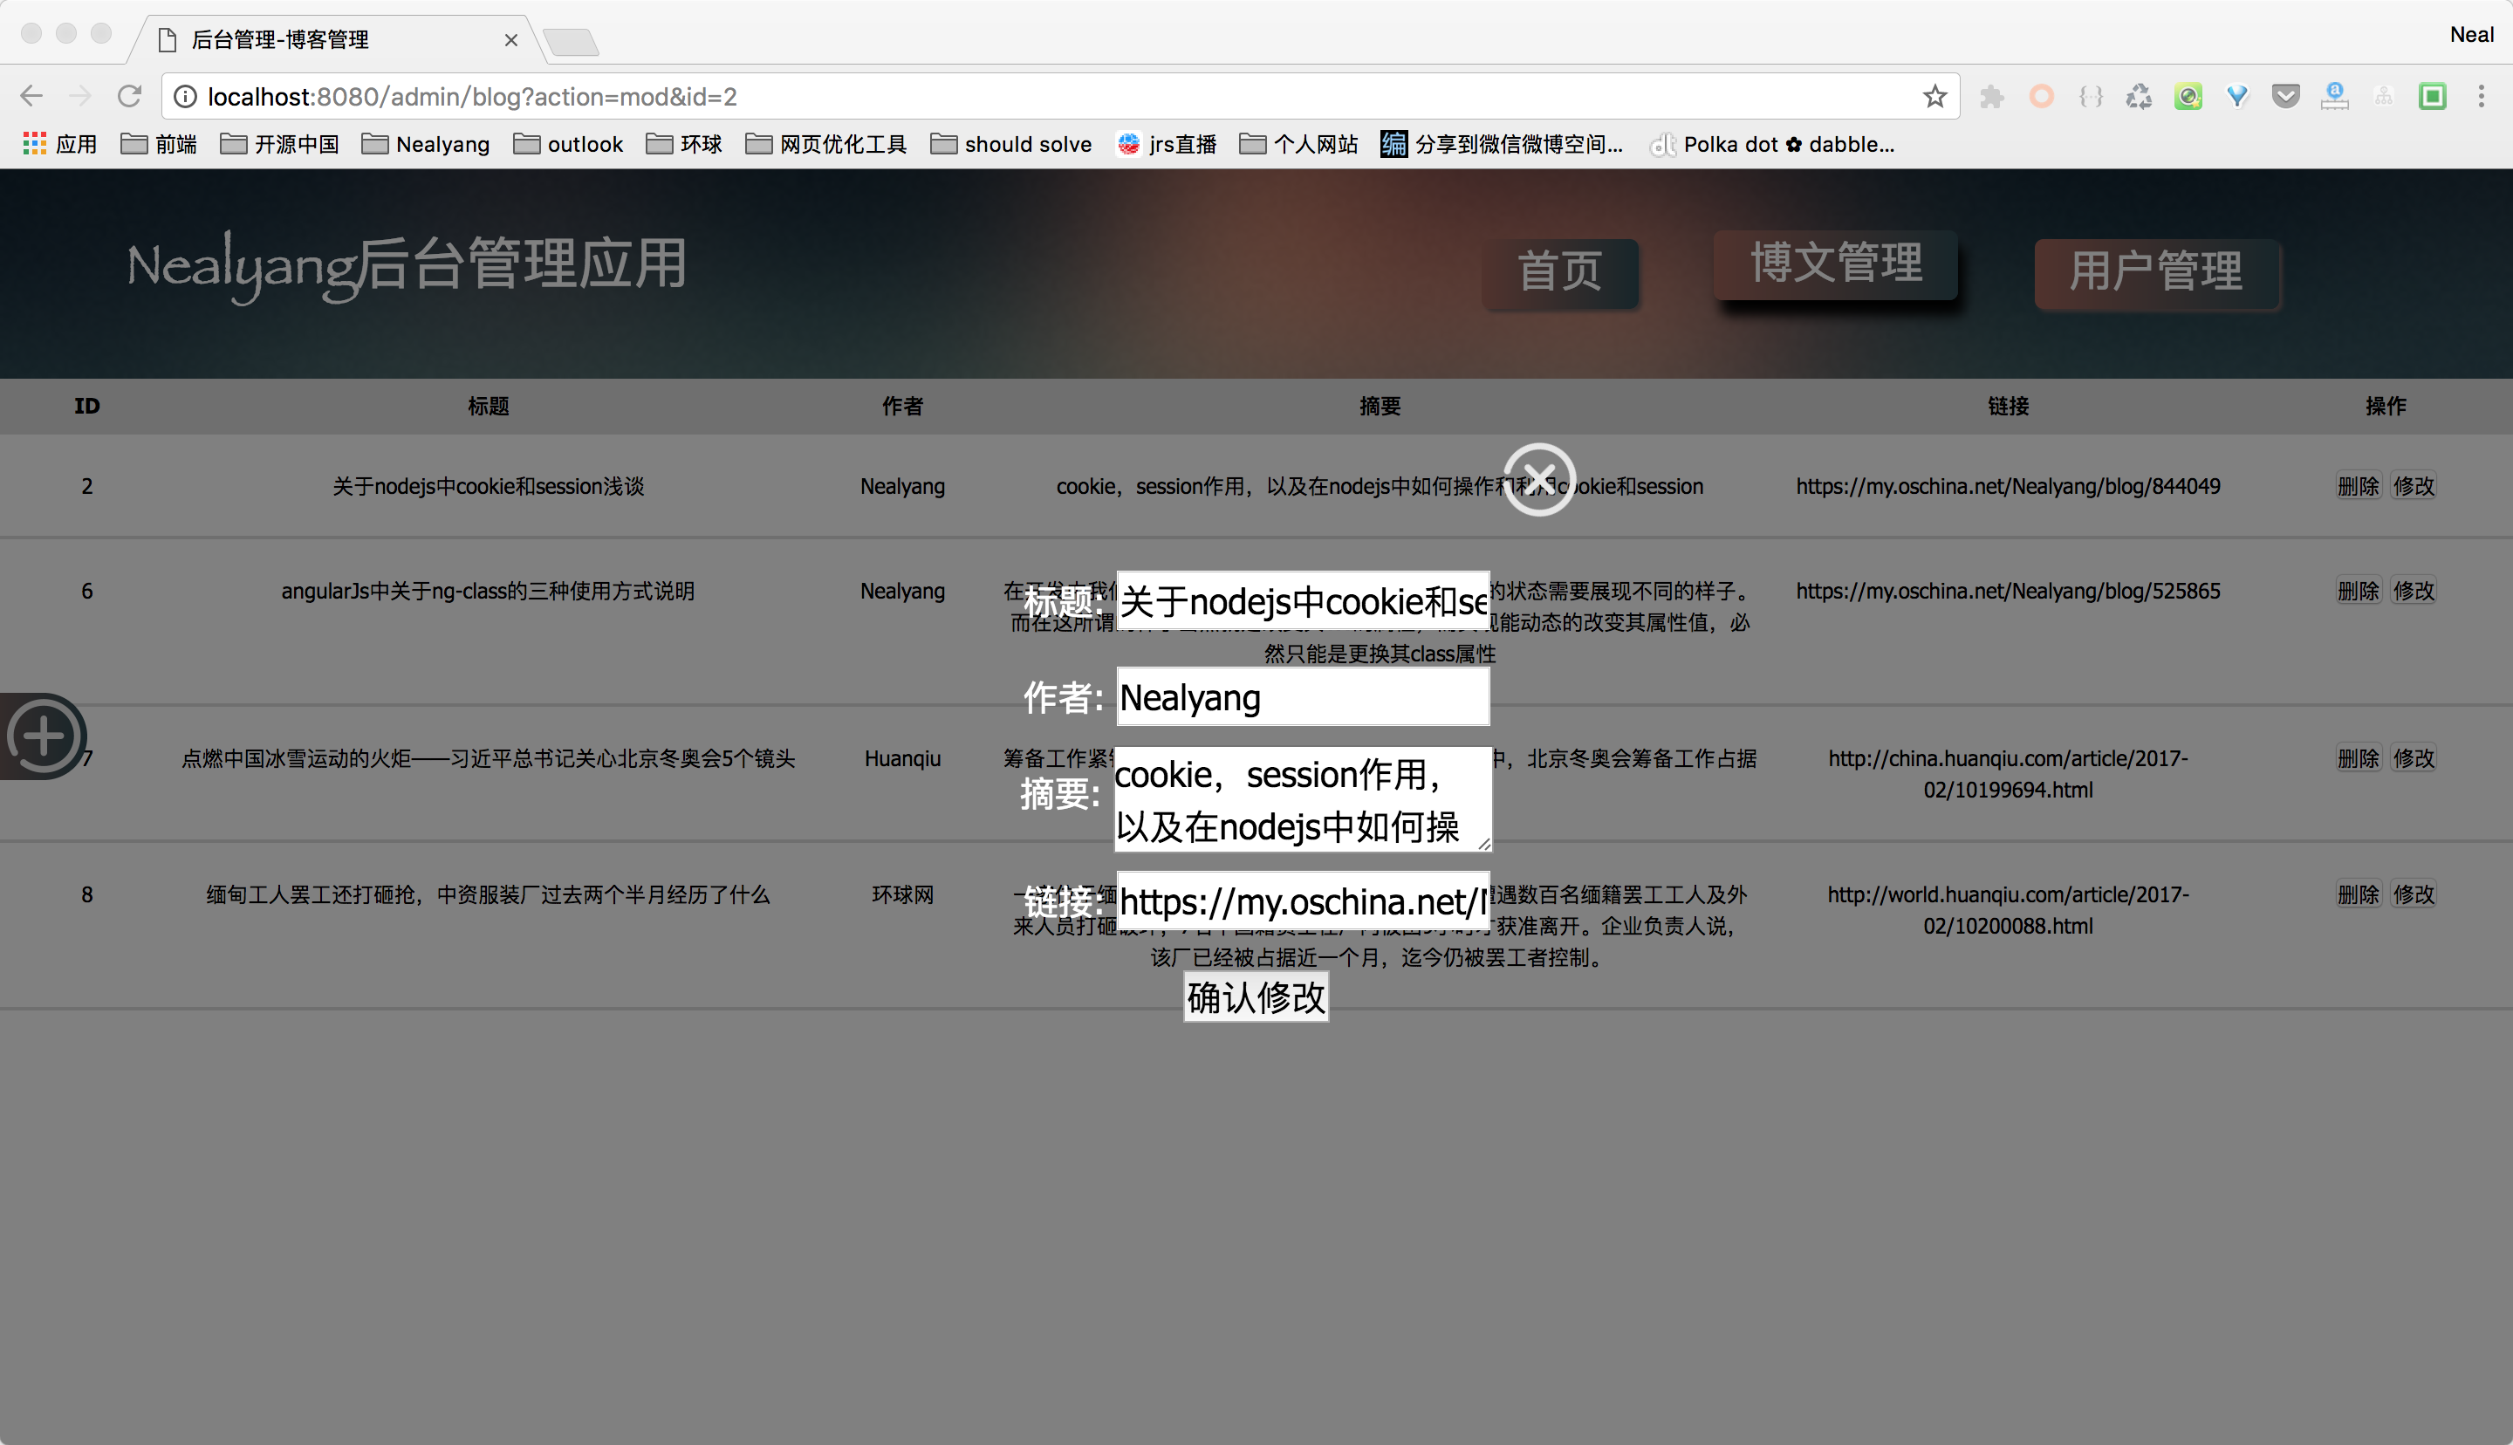Go back with browser back arrow
2513x1445 pixels.
point(31,96)
